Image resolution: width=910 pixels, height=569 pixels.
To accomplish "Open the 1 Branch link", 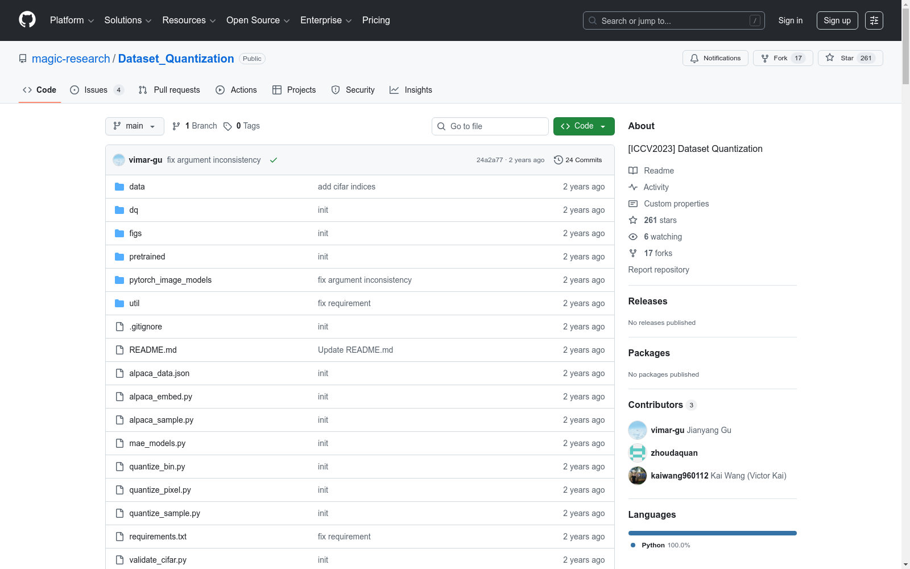I will pos(195,126).
